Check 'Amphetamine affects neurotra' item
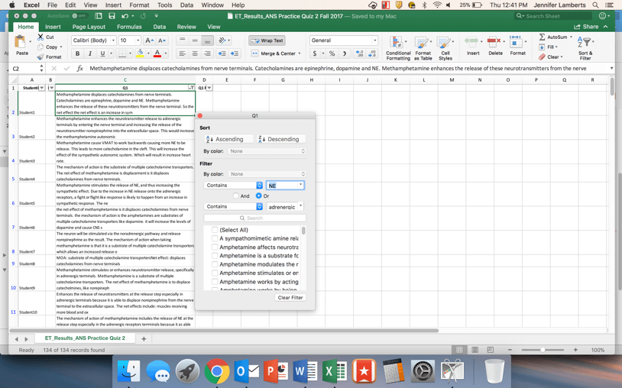 (215, 247)
